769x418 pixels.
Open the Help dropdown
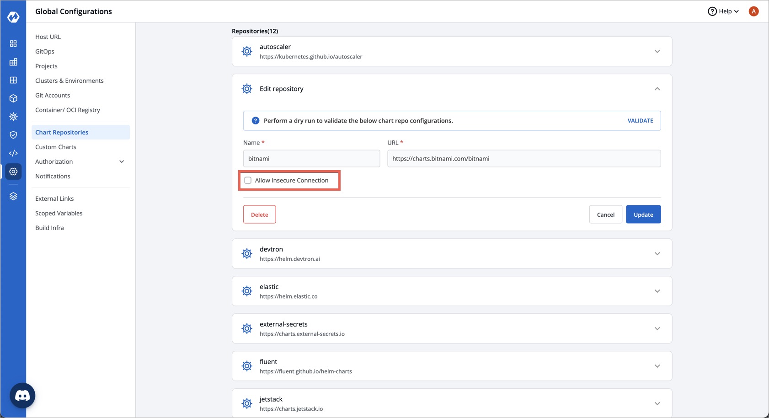click(723, 11)
